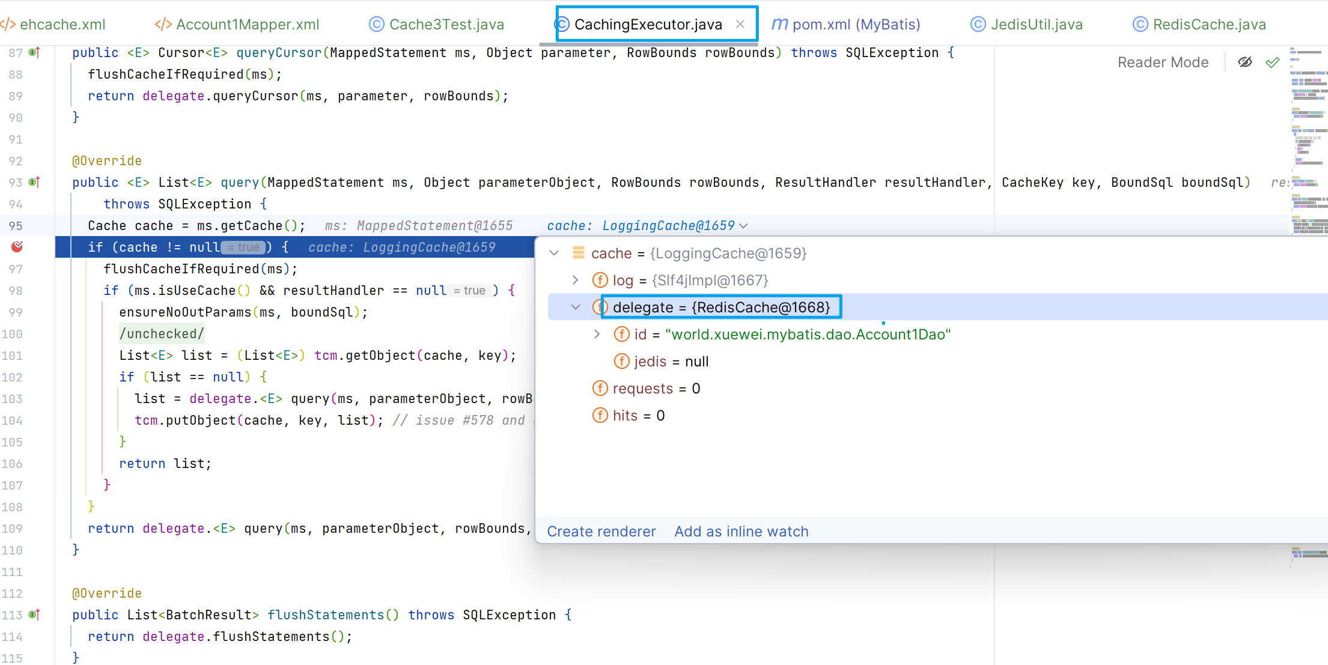Close the CachingExecutor.java tab
Viewport: 1328px width, 665px height.
coord(740,24)
